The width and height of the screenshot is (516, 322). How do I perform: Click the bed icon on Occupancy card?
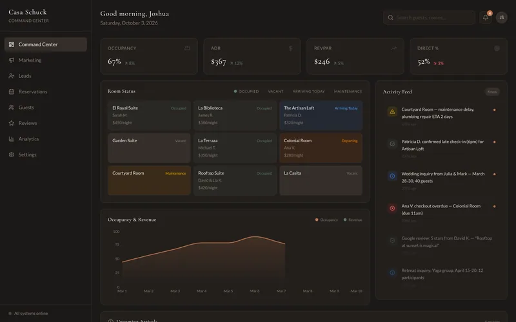187,48
